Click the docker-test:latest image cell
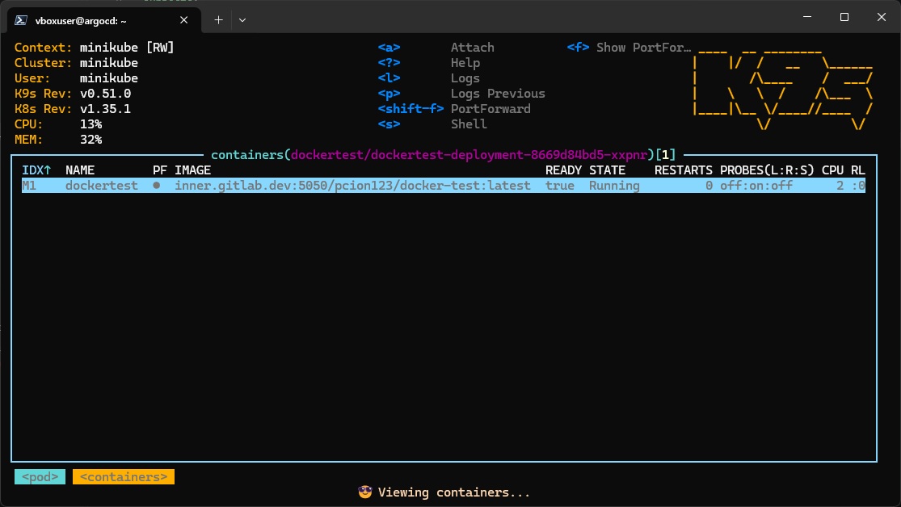This screenshot has width=901, height=507. coord(353,186)
